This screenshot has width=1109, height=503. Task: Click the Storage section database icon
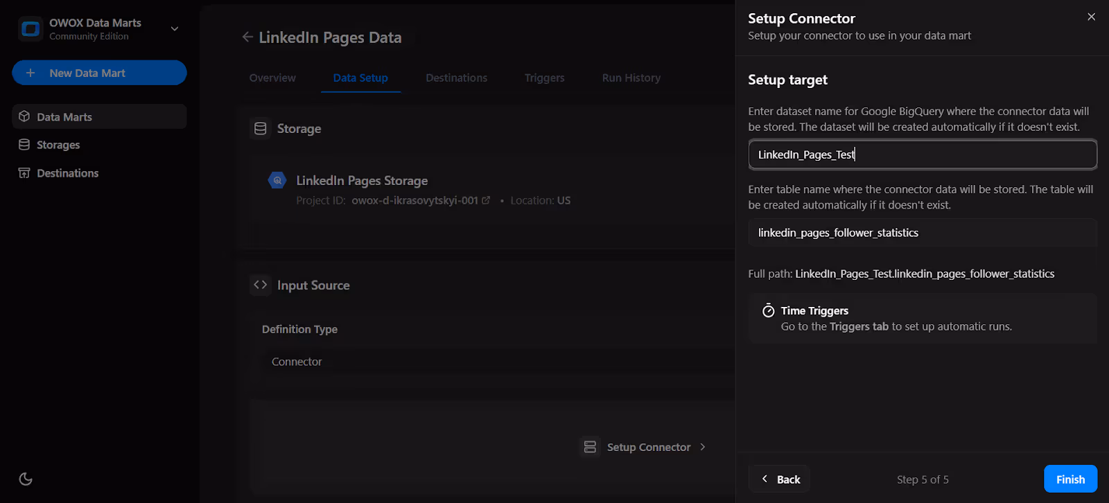tap(261, 129)
